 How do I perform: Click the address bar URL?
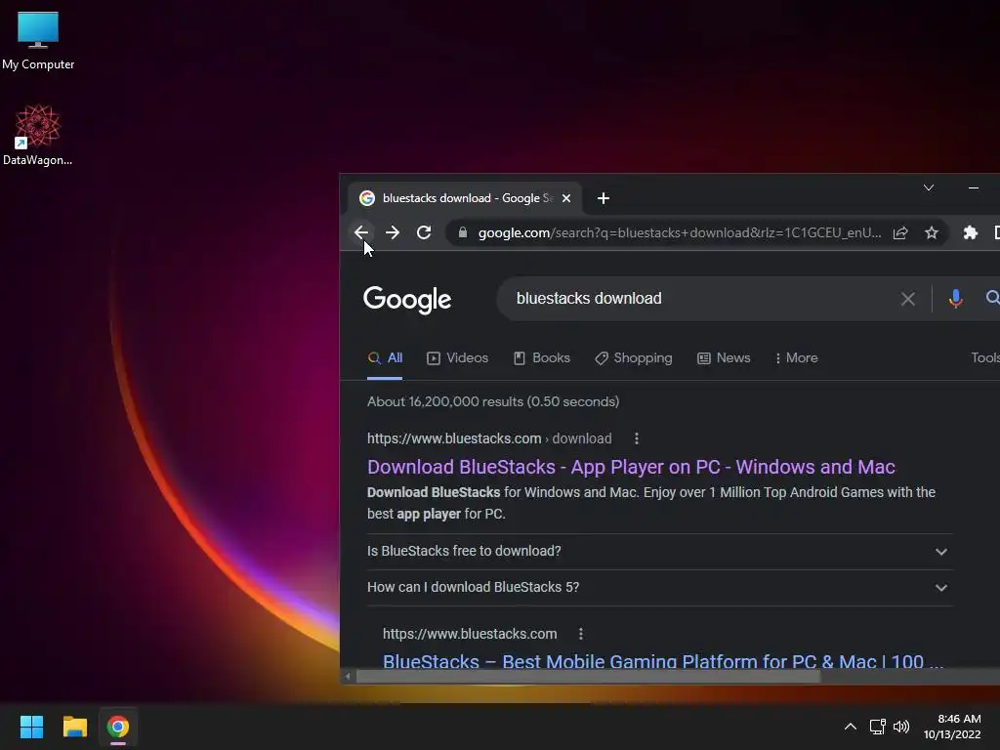tap(680, 232)
